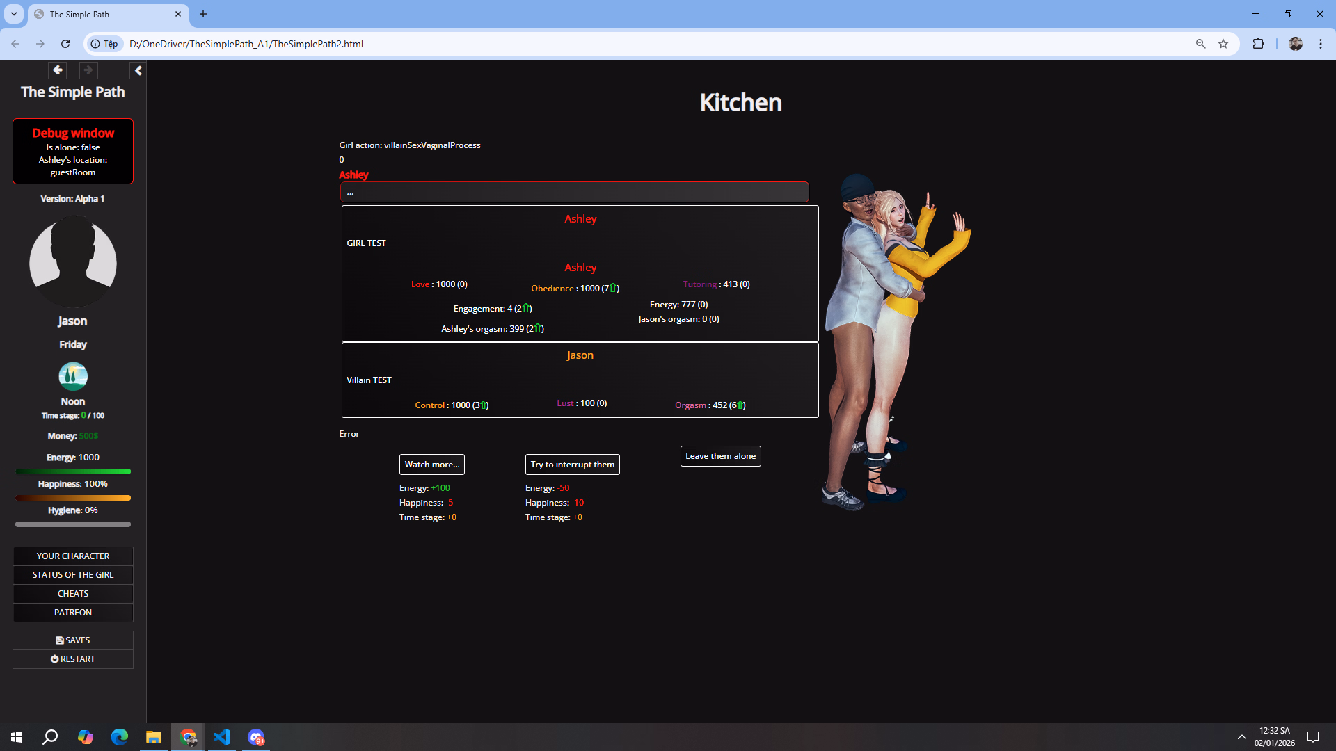Click the game history forward arrow
The height and width of the screenshot is (751, 1336).
(x=88, y=70)
